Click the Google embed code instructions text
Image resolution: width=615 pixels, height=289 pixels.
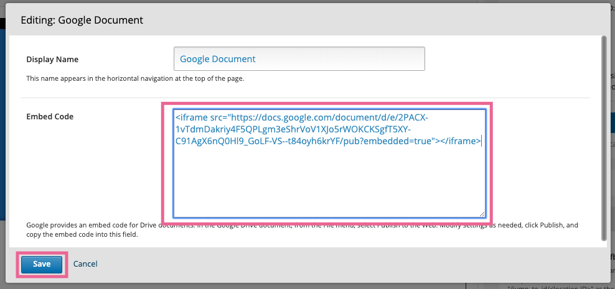[302, 230]
